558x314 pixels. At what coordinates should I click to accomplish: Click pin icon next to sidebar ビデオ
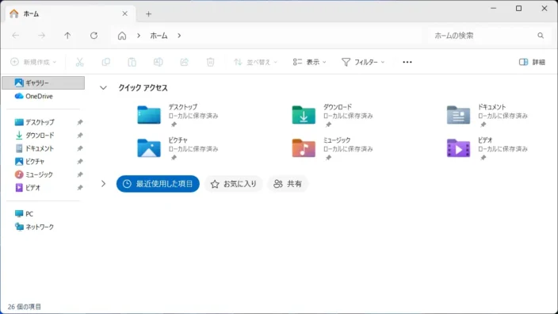pos(80,188)
